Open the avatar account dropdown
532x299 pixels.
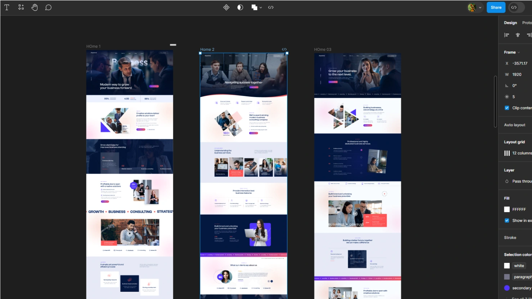[475, 7]
